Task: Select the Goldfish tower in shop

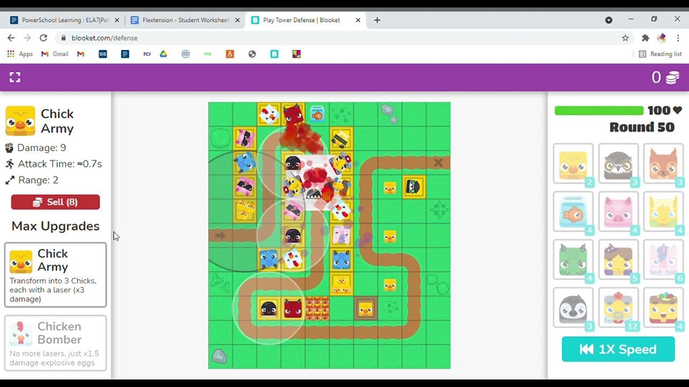Action: 573,212
